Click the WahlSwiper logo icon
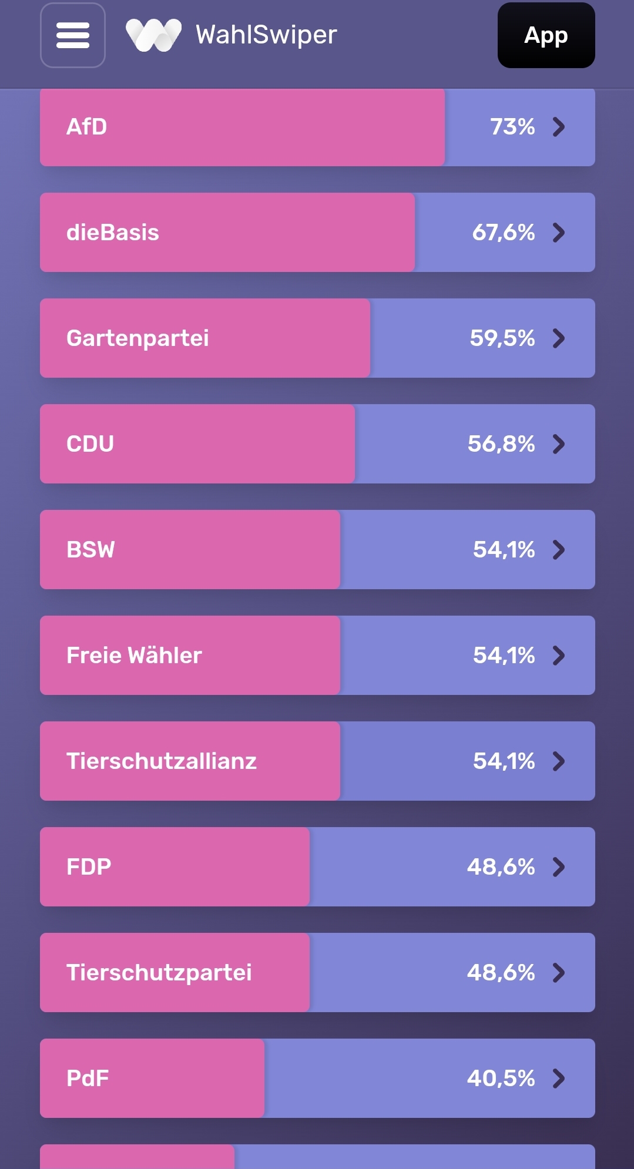Viewport: 634px width, 1169px height. click(x=153, y=35)
